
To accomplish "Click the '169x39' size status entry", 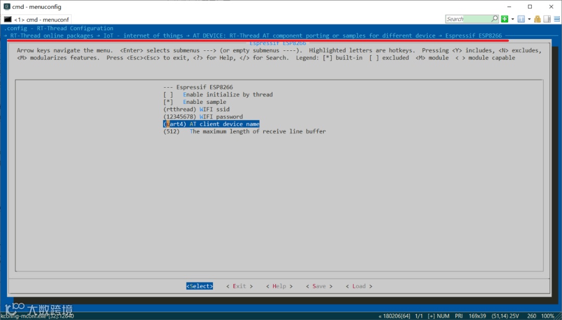I will pyautogui.click(x=477, y=316).
